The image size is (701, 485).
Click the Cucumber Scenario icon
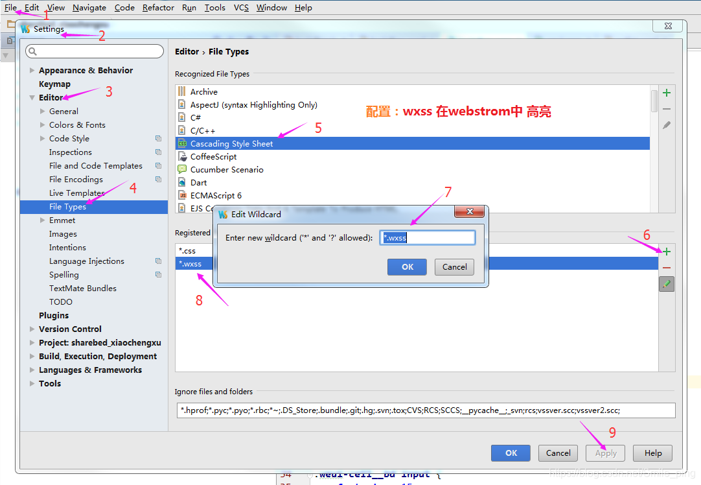pyautogui.click(x=182, y=169)
